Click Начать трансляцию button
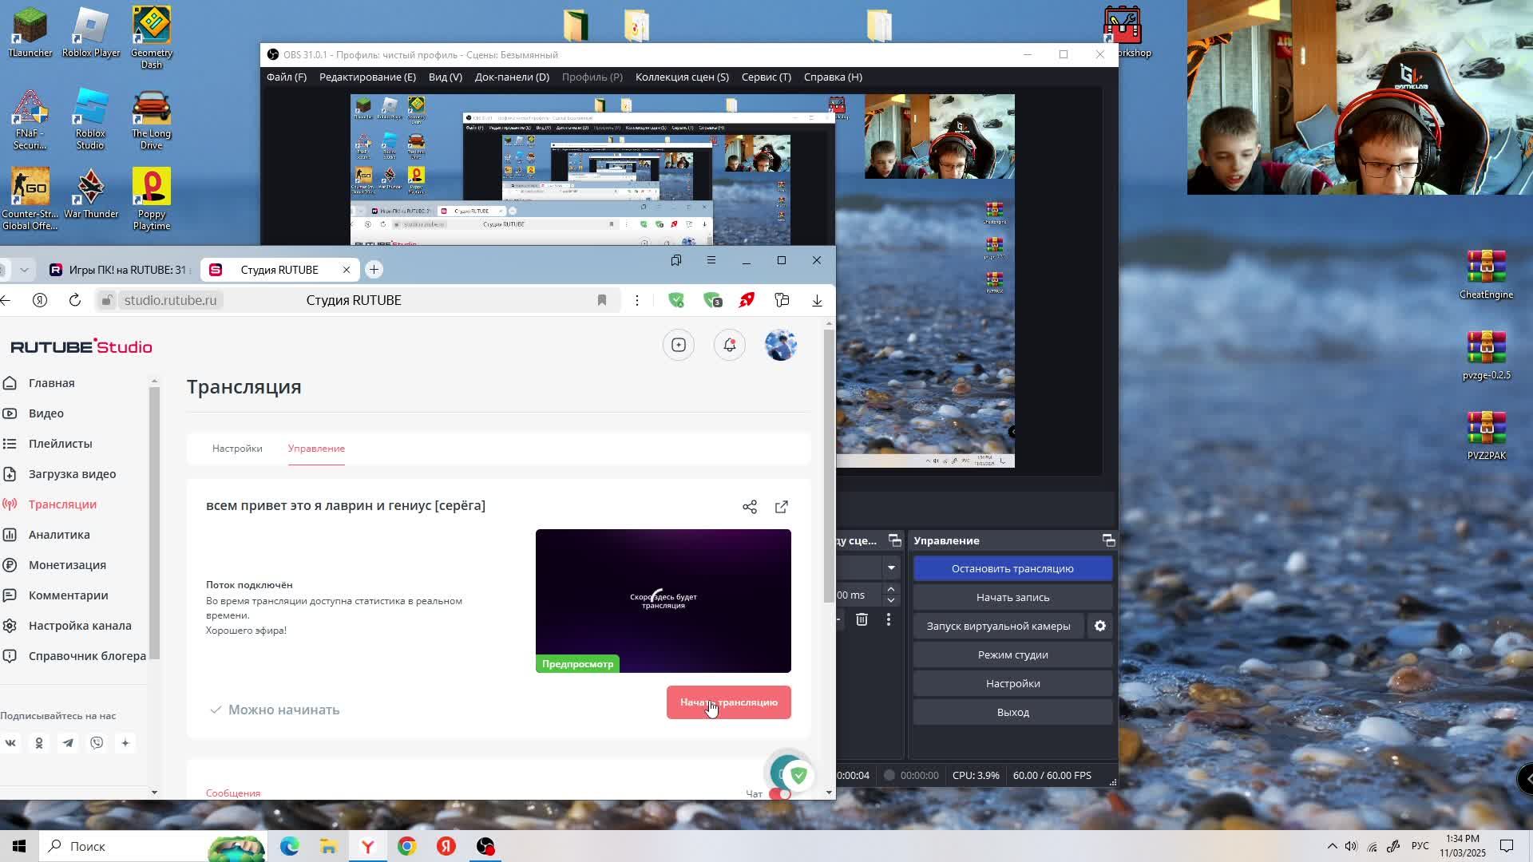This screenshot has height=862, width=1533. (728, 702)
